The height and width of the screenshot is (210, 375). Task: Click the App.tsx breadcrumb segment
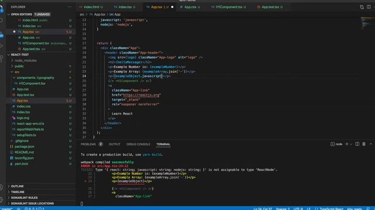click(x=100, y=15)
